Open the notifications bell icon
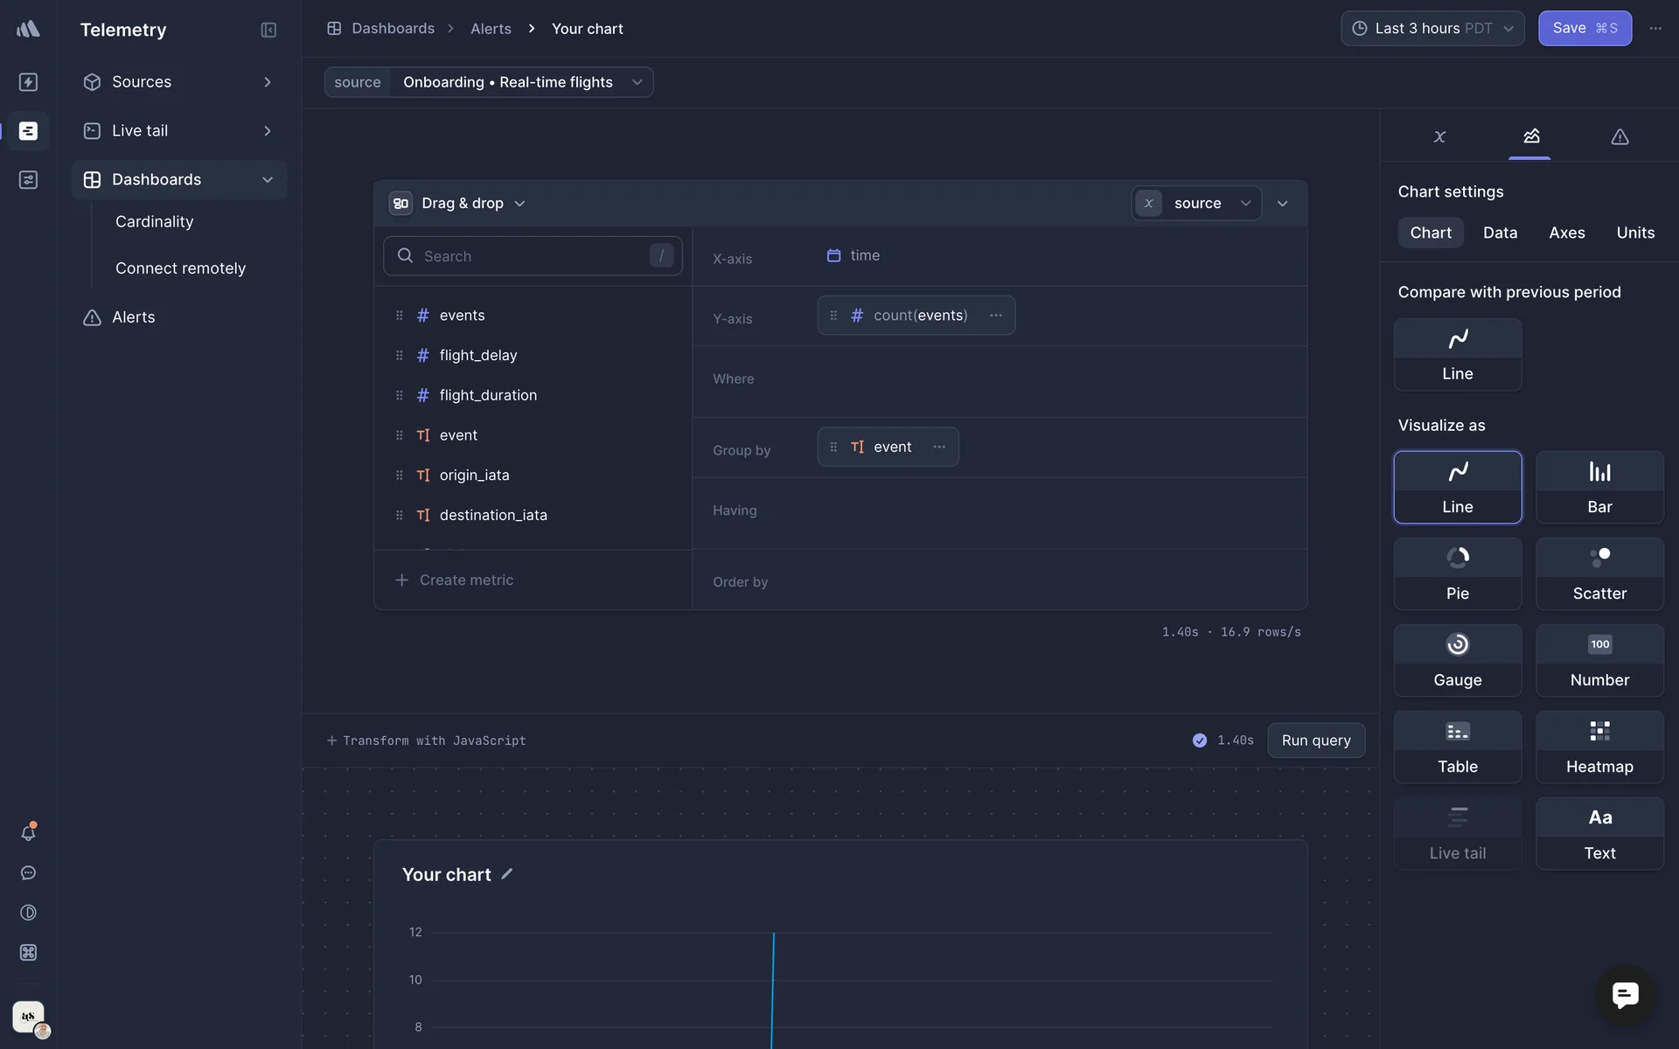The width and height of the screenshot is (1679, 1049). pyautogui.click(x=28, y=832)
